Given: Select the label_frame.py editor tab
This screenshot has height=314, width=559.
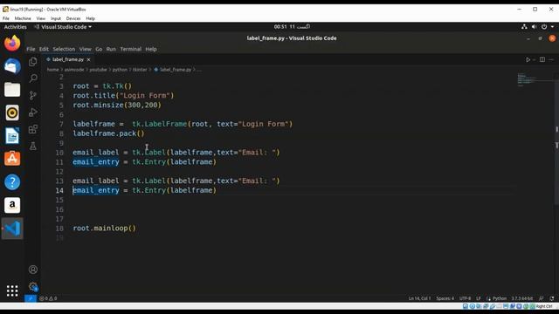Looking at the screenshot, I should coord(68,59).
